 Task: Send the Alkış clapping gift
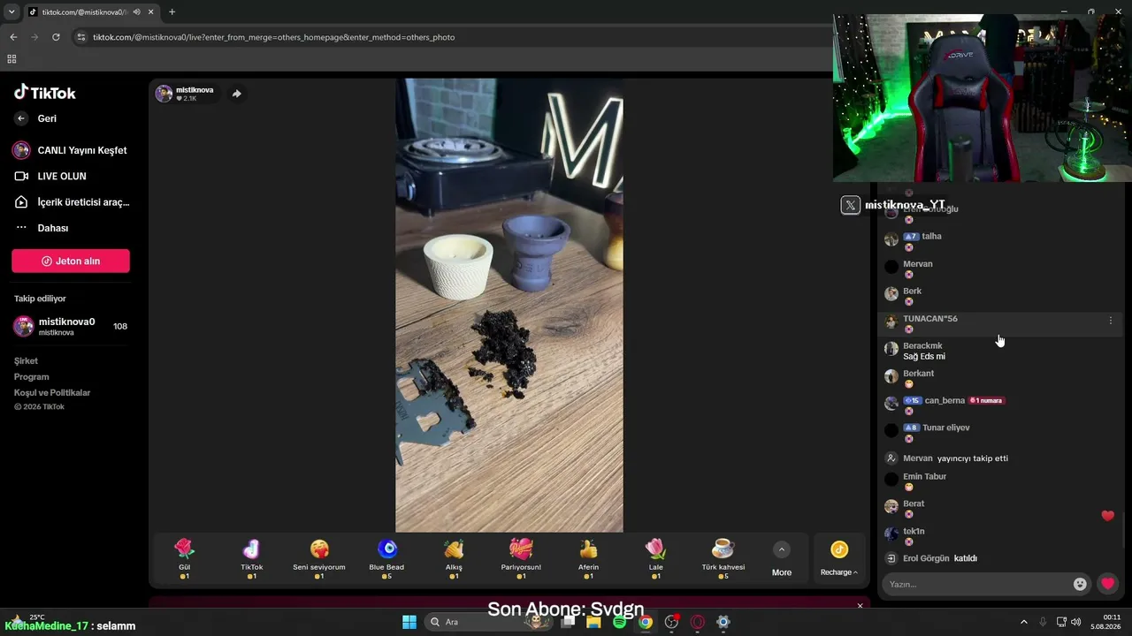coord(454,558)
